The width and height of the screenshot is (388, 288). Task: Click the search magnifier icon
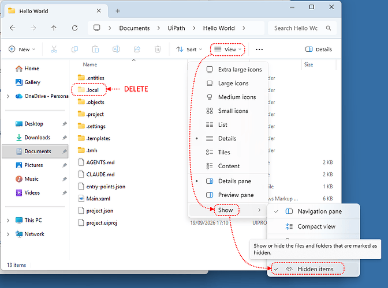329,28
